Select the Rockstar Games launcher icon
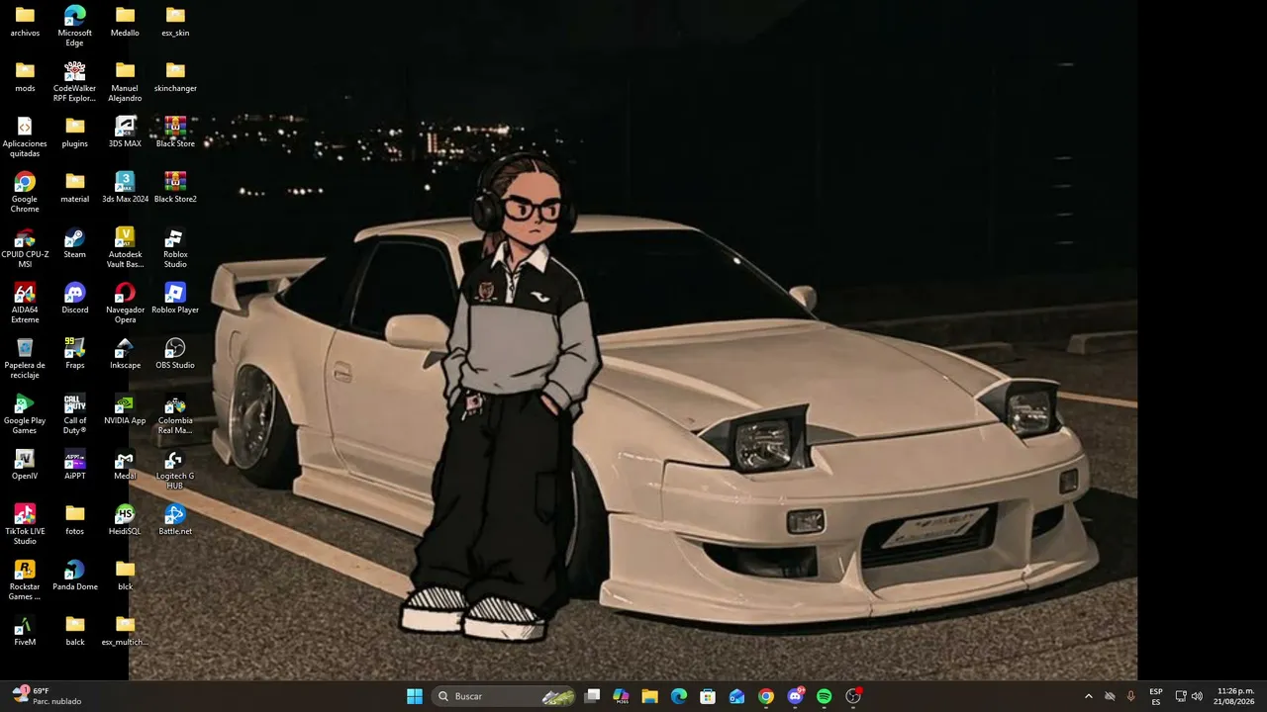The width and height of the screenshot is (1267, 712). [x=25, y=579]
